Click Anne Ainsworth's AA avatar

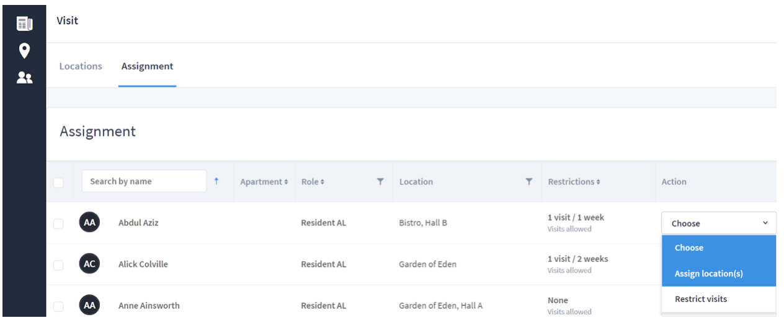click(x=90, y=306)
